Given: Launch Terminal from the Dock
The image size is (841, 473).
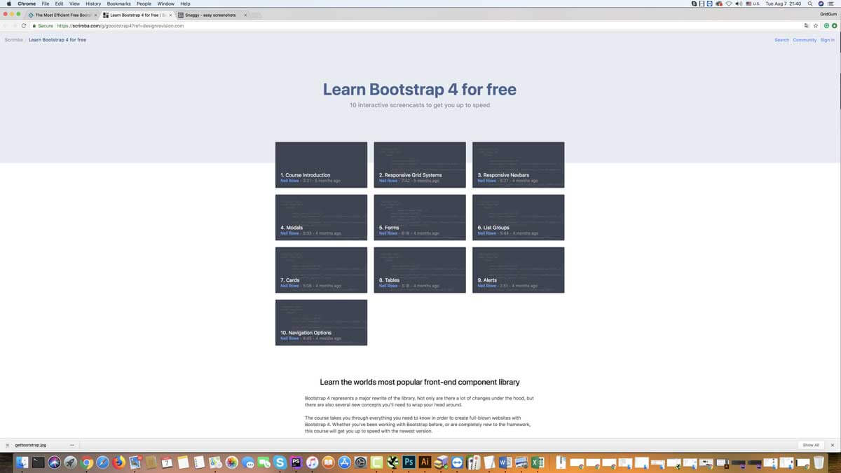Looking at the screenshot, I should click(x=39, y=462).
